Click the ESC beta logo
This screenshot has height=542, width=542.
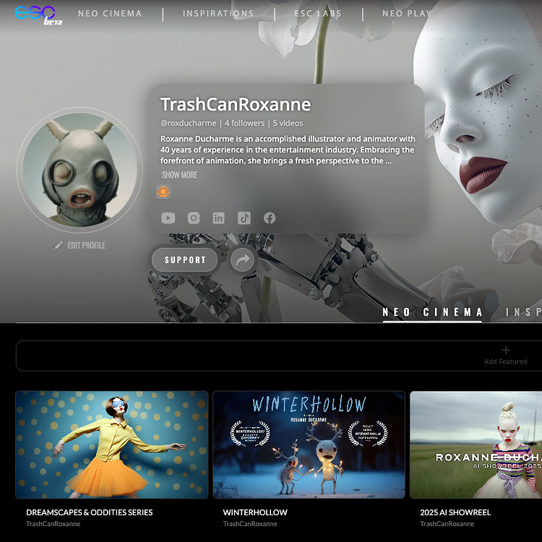tap(38, 15)
